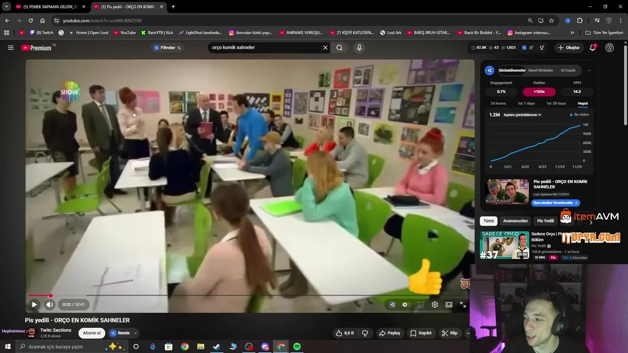Save the video with Kaydet

[x=421, y=333]
